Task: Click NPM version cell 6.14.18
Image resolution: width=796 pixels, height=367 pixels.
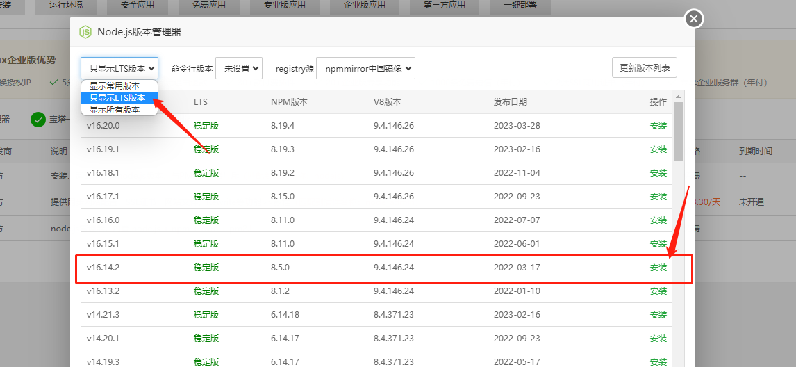Action: point(285,315)
